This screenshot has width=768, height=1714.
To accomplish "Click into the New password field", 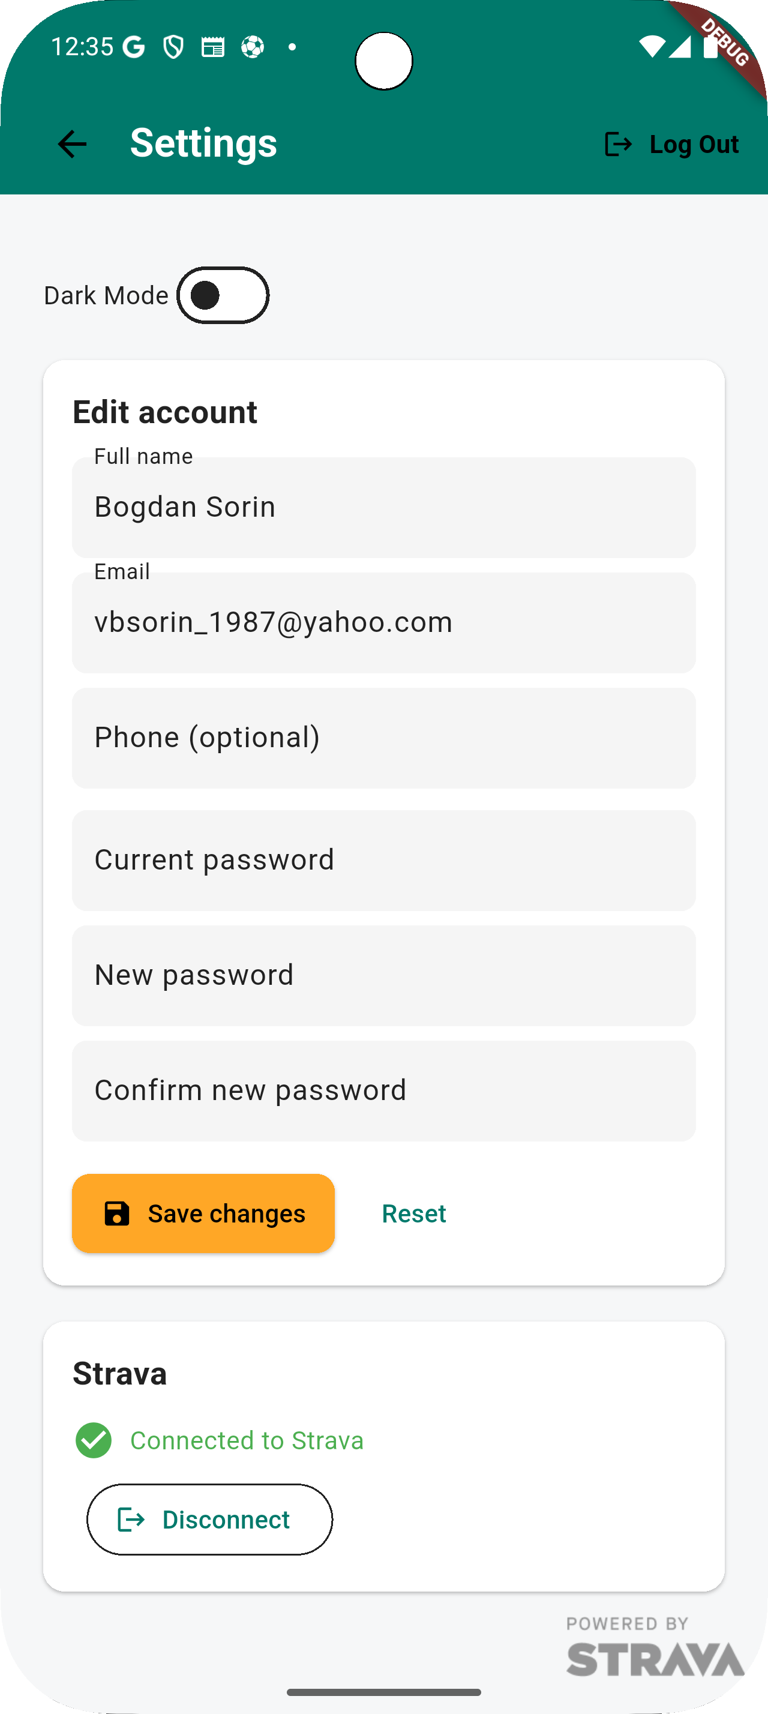I will pos(383,975).
